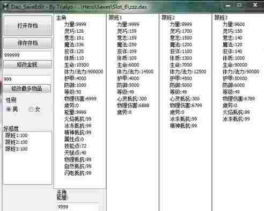Screen dimensions: 264x211
Task: Focus the money field containing 999999
Action: click(x=28, y=55)
